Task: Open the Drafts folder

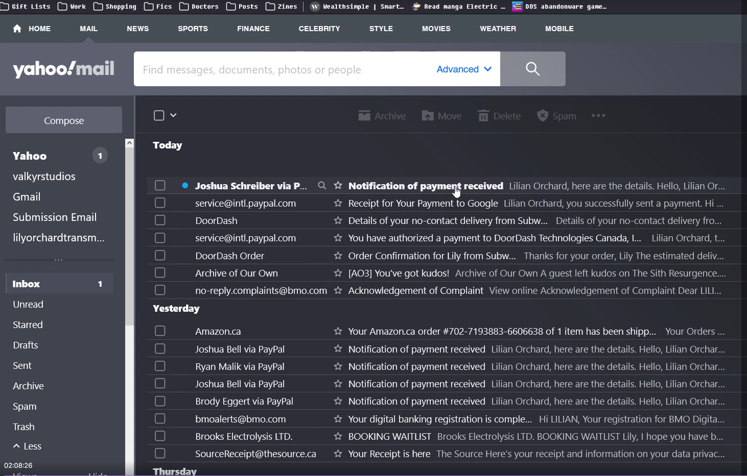Action: click(26, 345)
